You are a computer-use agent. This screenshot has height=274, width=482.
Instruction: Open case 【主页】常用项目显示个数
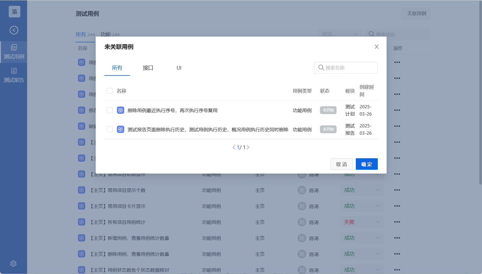[x=118, y=190]
